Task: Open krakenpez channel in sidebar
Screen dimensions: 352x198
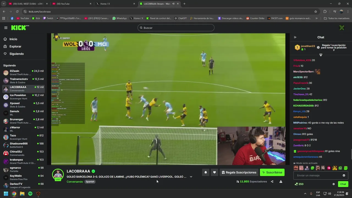Action: pyautogui.click(x=23, y=161)
